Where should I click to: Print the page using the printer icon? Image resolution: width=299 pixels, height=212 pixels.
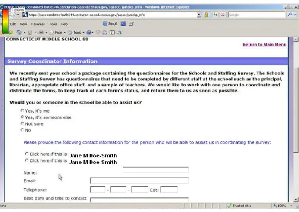pos(41,33)
